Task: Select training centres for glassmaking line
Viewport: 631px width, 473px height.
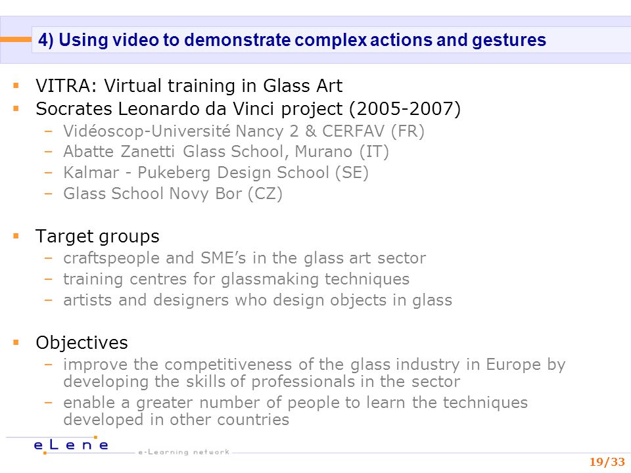Action: (236, 279)
